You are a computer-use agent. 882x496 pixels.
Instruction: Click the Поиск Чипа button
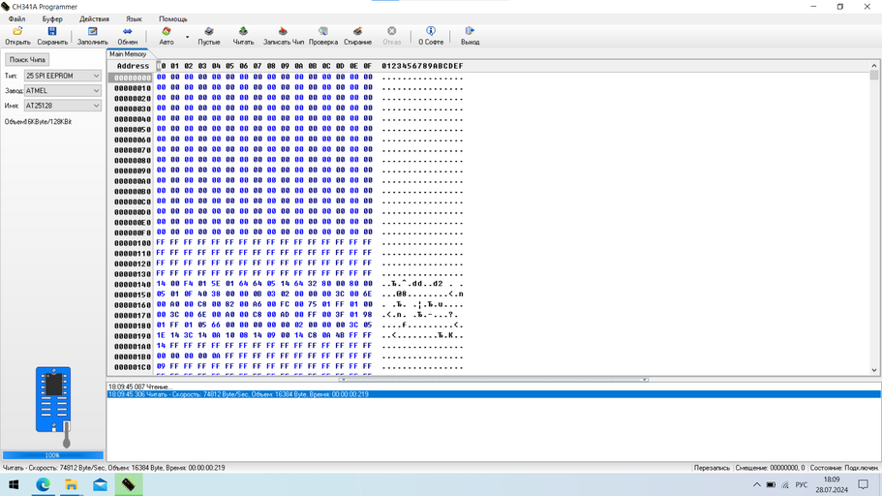coord(27,59)
